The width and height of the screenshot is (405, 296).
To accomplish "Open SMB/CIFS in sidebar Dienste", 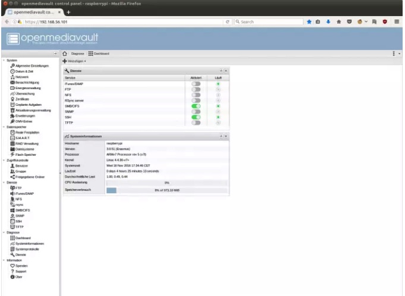I will click(20, 210).
